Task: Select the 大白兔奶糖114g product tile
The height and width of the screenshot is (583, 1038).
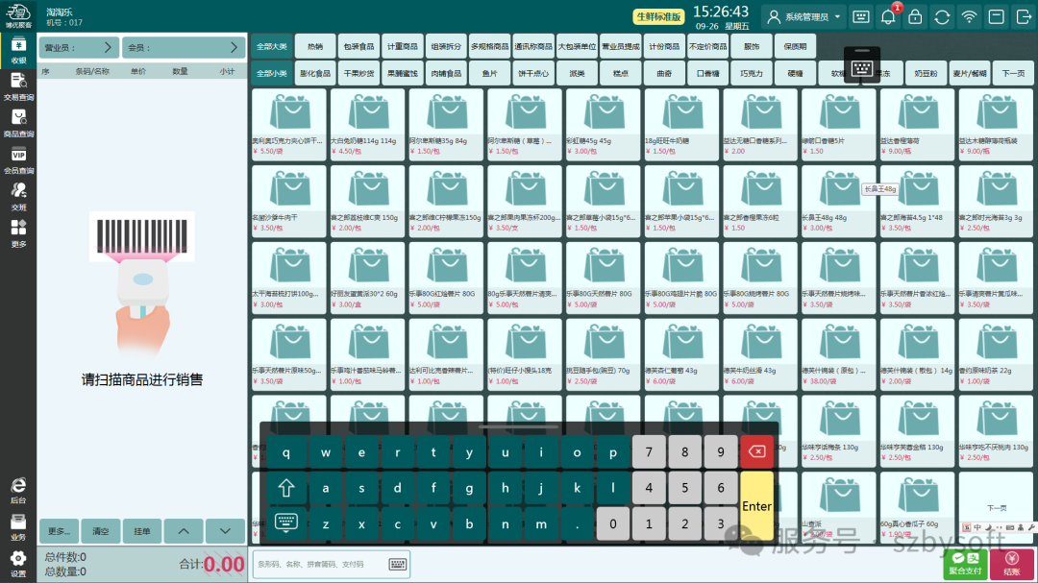Action: 367,125
